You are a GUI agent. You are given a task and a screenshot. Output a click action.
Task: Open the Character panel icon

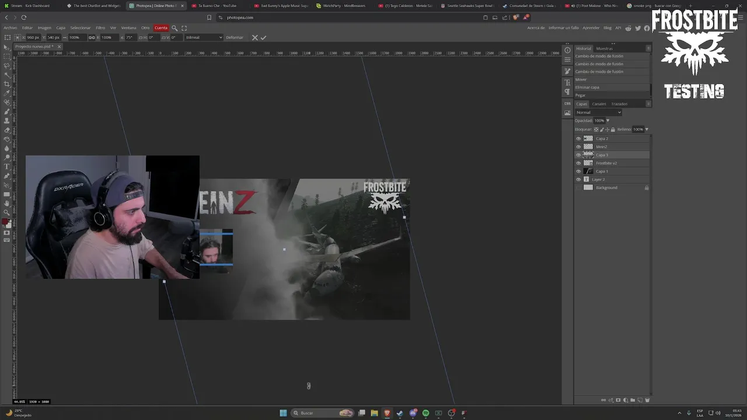pyautogui.click(x=568, y=82)
